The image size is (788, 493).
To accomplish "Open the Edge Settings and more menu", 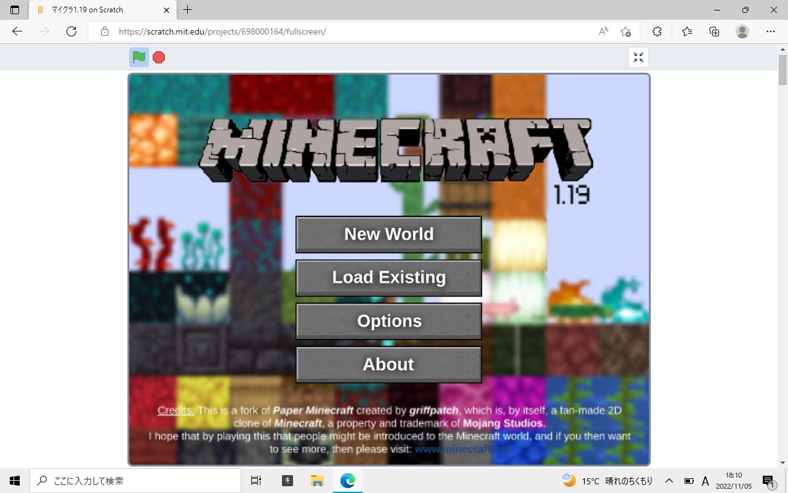I will 771,31.
